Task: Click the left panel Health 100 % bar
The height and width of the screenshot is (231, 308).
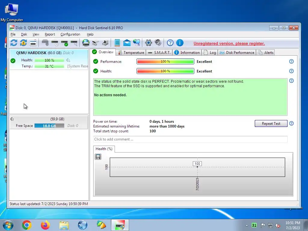Action: 49,60
